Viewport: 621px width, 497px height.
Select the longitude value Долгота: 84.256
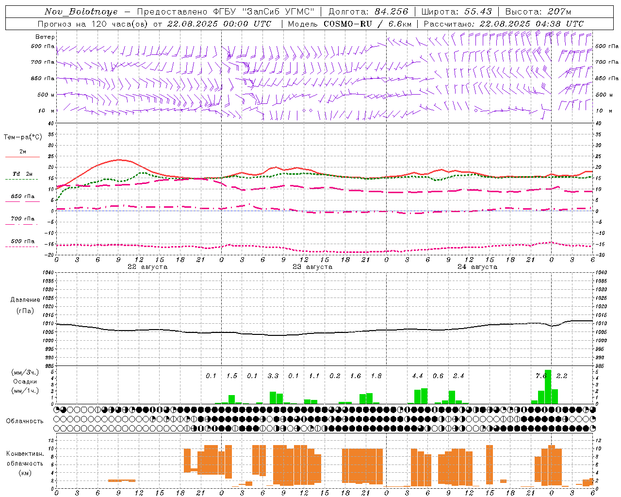pos(369,12)
